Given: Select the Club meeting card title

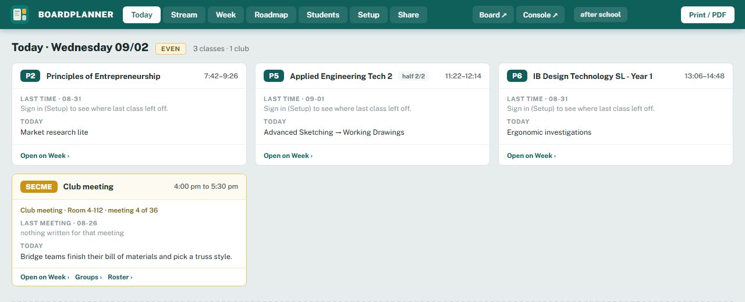Looking at the screenshot, I should point(88,186).
